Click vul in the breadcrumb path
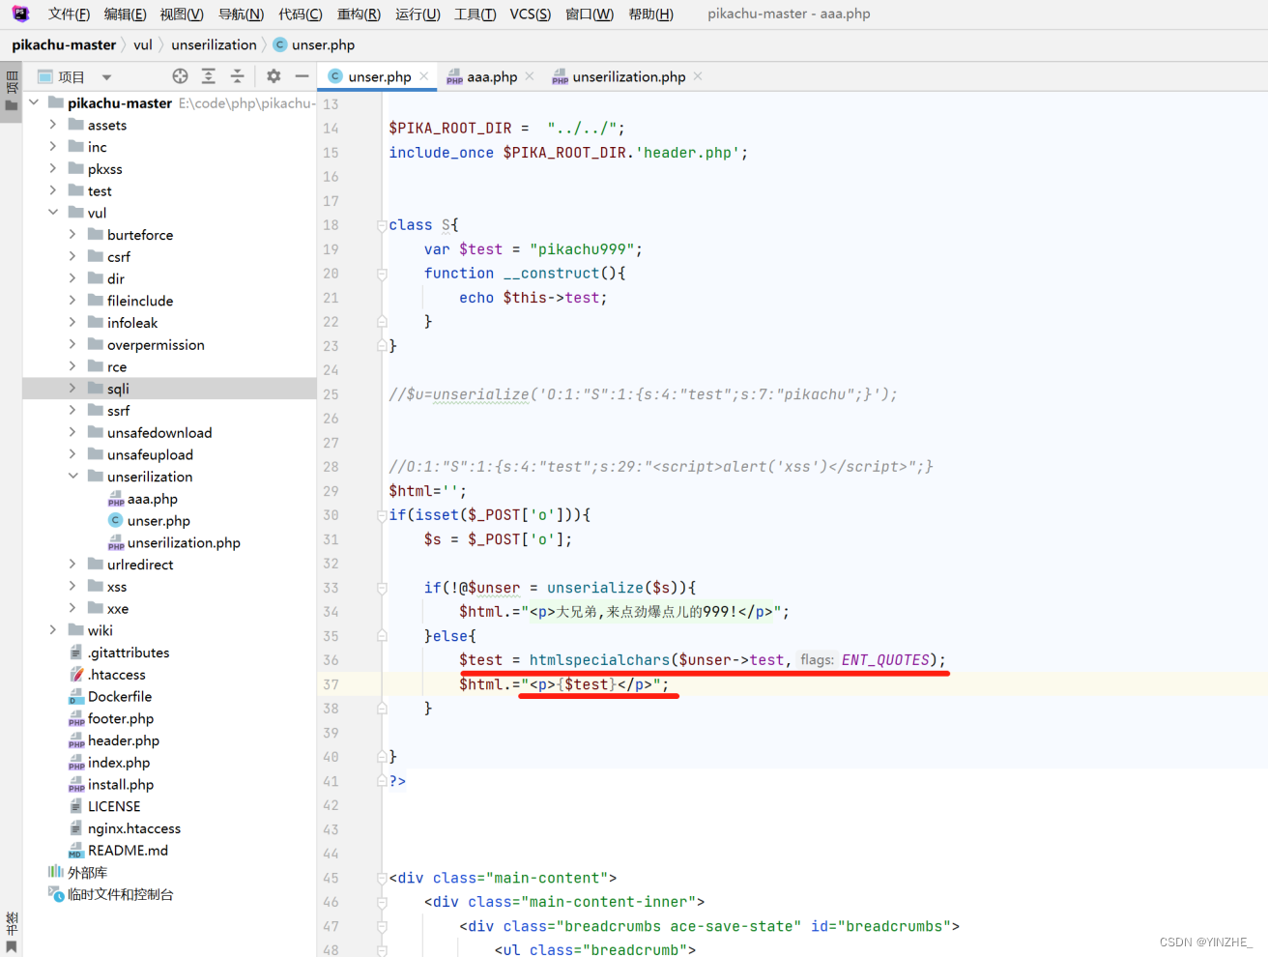Image resolution: width=1268 pixels, height=957 pixels. pos(143,44)
